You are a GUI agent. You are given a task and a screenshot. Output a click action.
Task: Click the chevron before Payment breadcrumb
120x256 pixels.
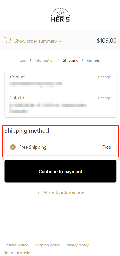click(83, 60)
